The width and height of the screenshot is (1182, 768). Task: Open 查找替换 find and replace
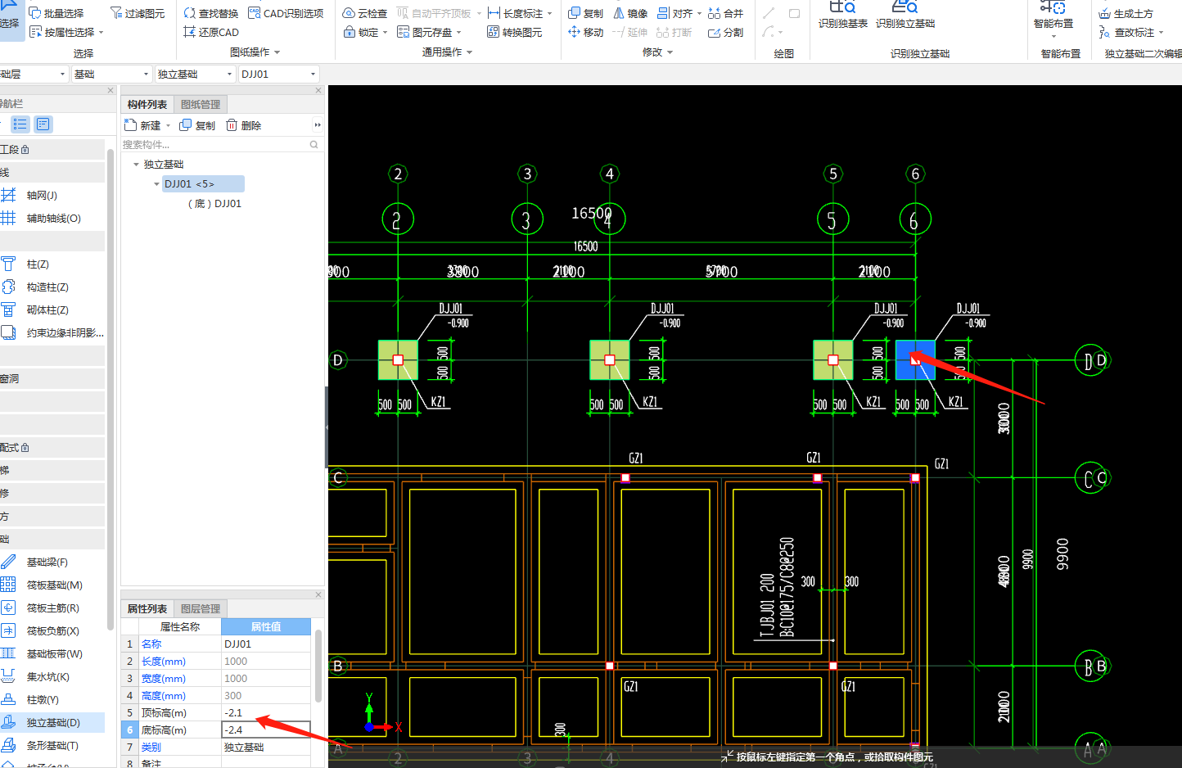tap(211, 13)
